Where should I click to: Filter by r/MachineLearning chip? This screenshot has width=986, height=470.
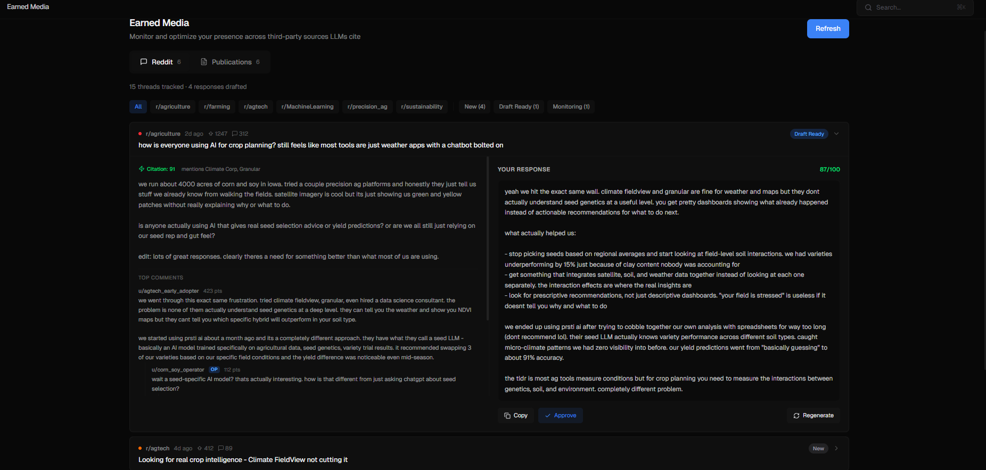(307, 106)
